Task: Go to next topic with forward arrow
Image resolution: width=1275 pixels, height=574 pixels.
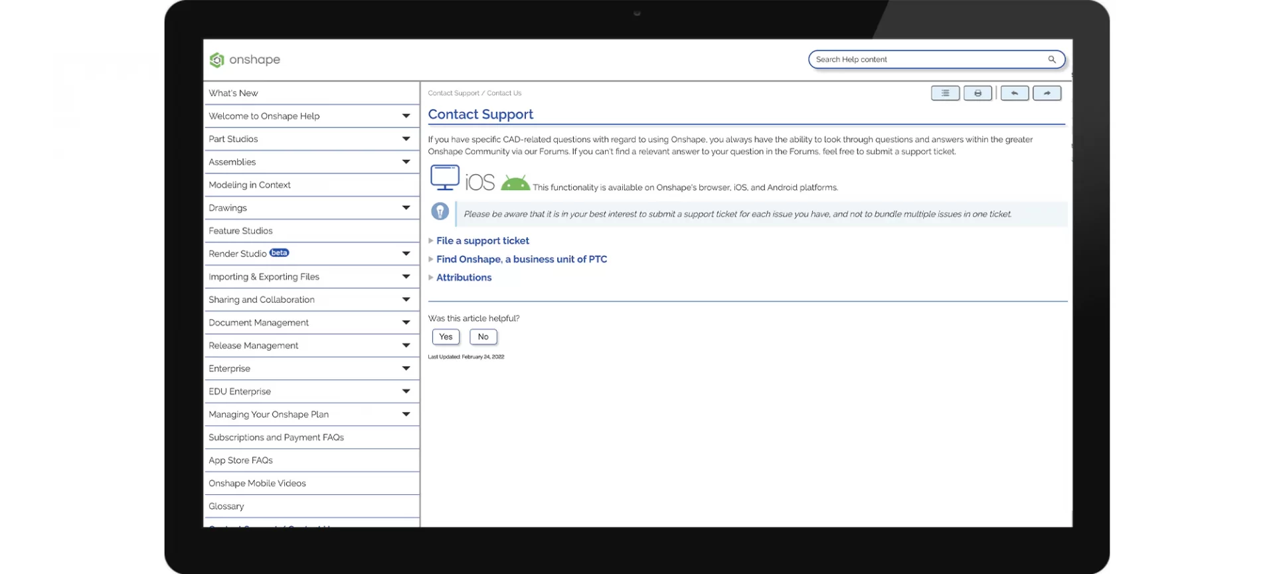Action: click(x=1047, y=93)
